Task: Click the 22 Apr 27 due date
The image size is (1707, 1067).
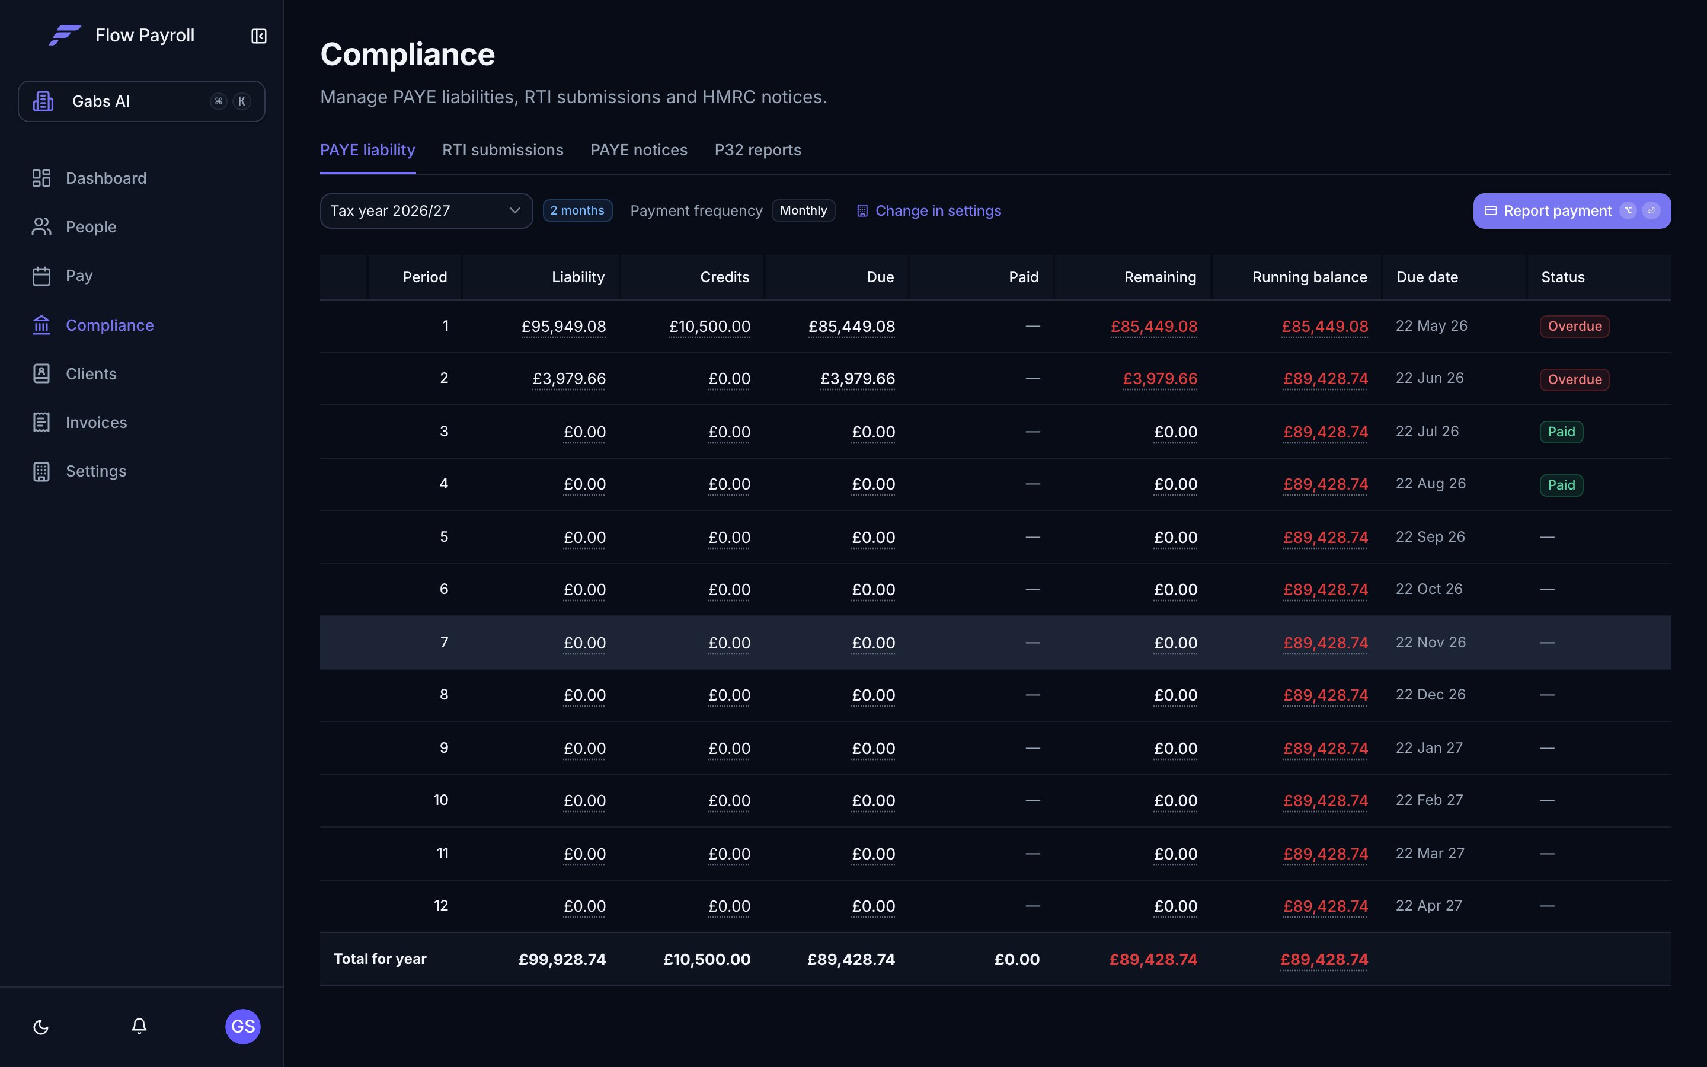Action: pyautogui.click(x=1428, y=905)
